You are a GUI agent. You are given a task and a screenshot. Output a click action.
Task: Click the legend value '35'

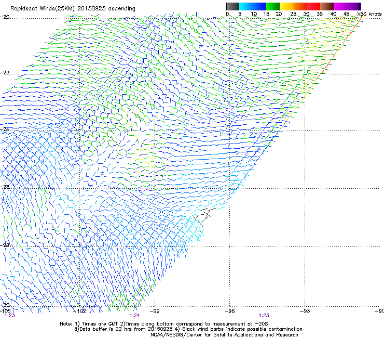pyautogui.click(x=320, y=14)
